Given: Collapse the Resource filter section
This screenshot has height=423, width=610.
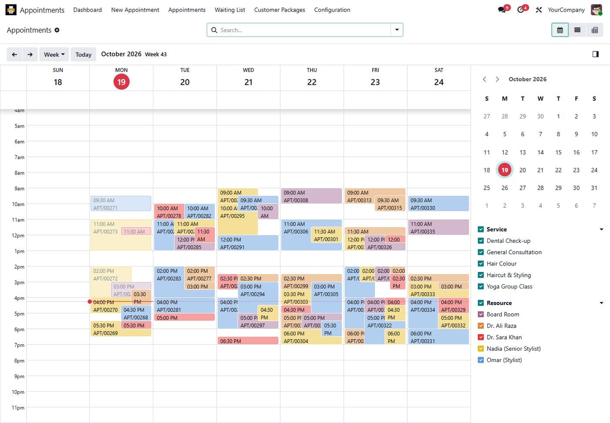Looking at the screenshot, I should [x=601, y=303].
